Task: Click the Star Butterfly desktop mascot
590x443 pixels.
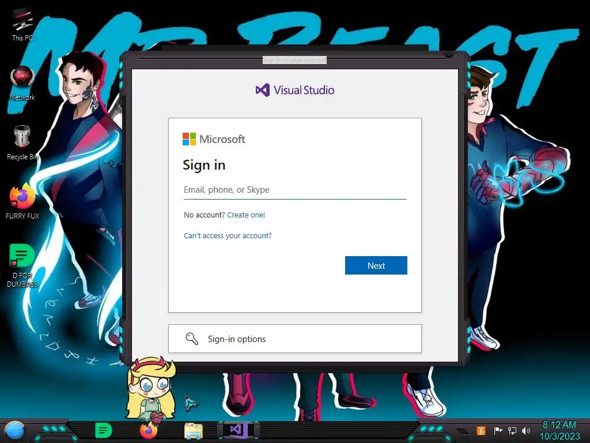Action: point(152,390)
